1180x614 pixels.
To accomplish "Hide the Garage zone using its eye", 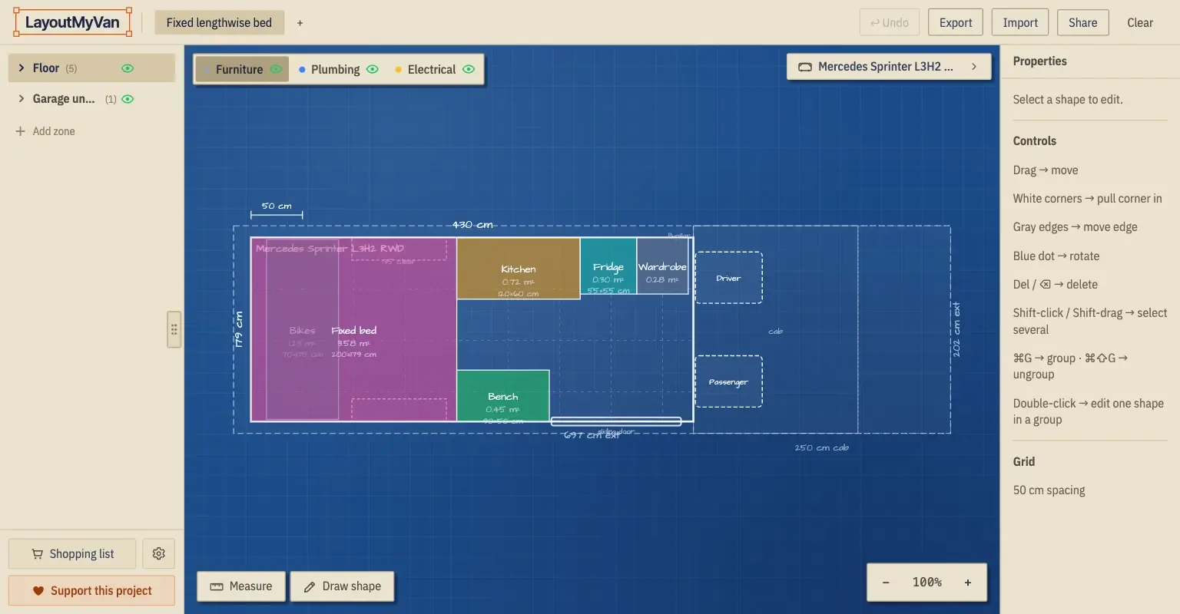I will click(128, 99).
